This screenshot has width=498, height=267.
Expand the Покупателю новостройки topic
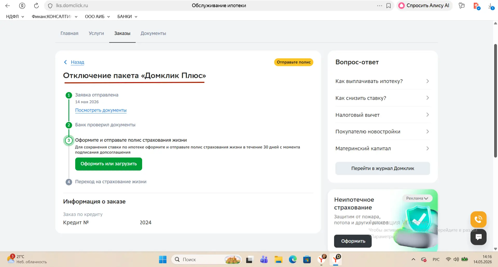pos(383,132)
